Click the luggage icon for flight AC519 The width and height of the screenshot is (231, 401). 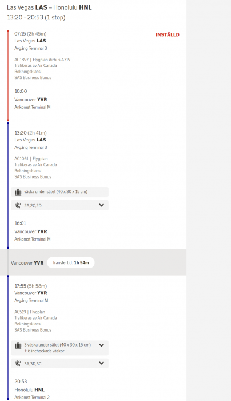(x=18, y=345)
